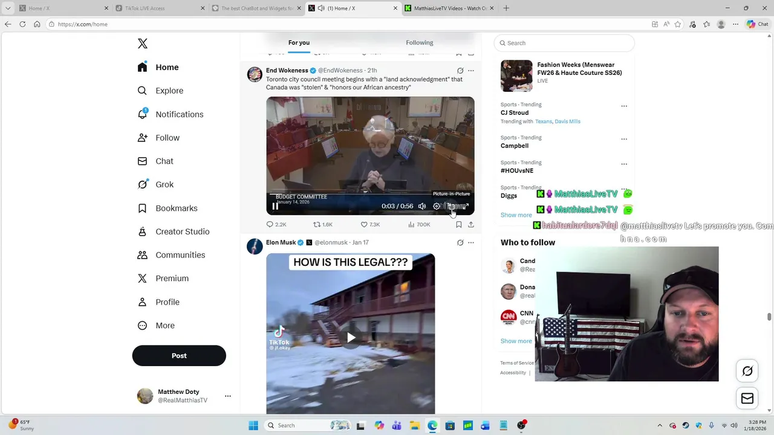Open more options for Campbell trend

pyautogui.click(x=624, y=139)
